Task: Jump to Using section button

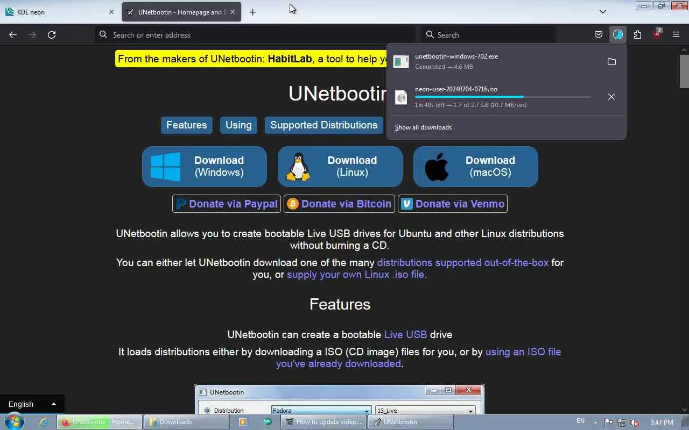Action: coord(238,125)
